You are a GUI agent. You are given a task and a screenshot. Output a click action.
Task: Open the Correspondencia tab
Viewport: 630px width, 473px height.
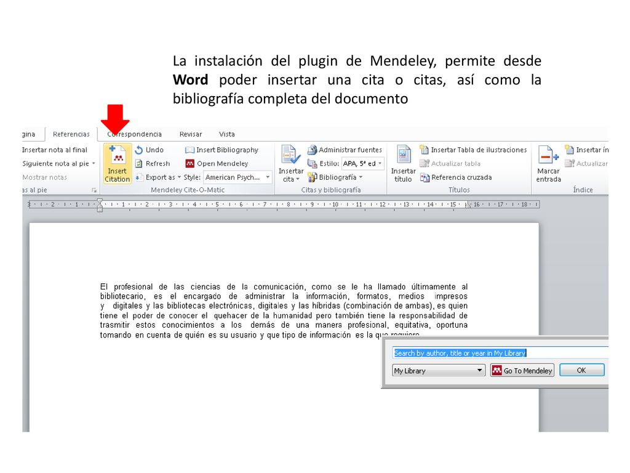(134, 134)
